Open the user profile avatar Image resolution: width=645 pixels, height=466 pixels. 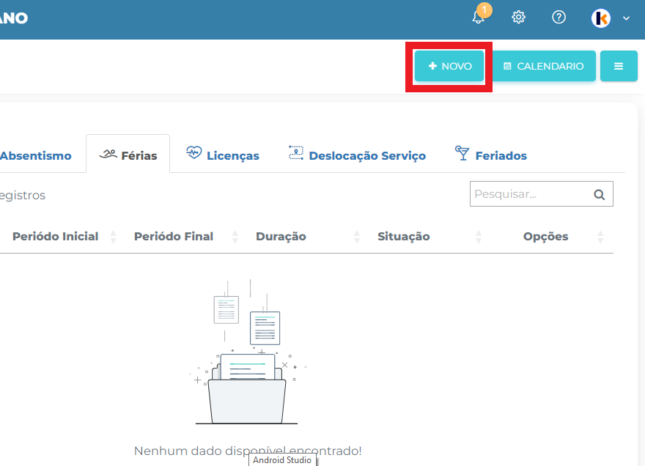pos(600,18)
